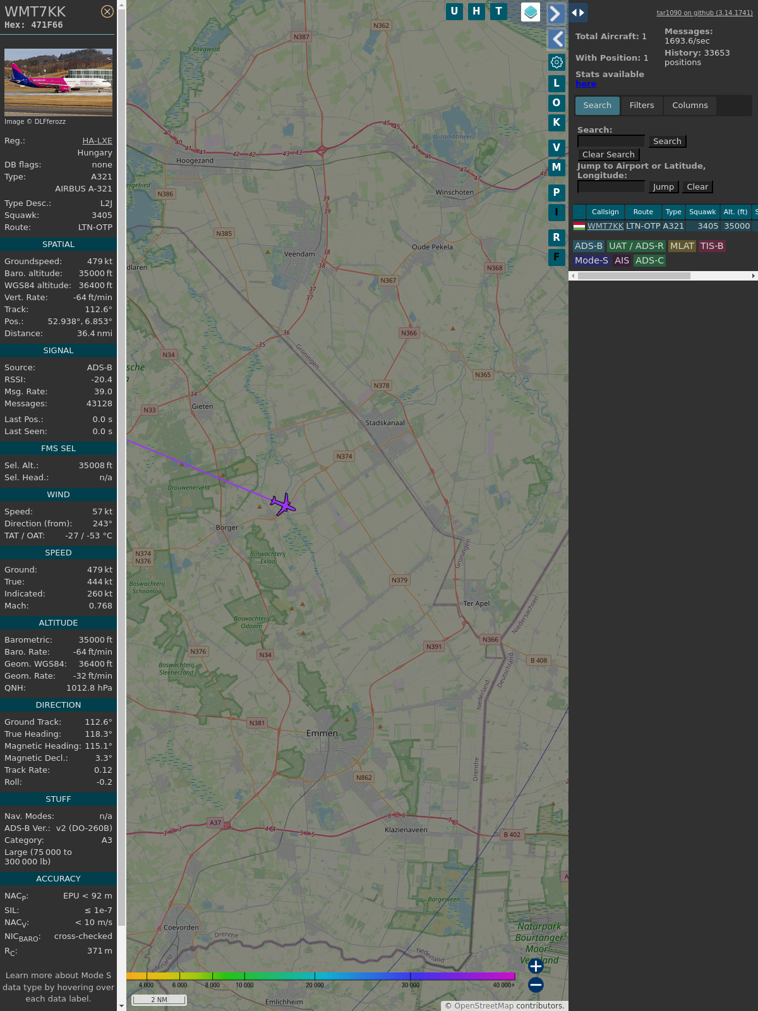Click the settings gear icon
Viewport: 758px width, 1011px height.
556,62
